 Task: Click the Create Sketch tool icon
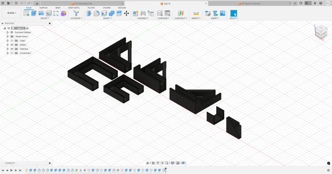pos(27,13)
